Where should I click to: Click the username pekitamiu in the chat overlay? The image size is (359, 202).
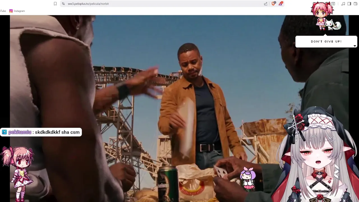tap(20, 132)
